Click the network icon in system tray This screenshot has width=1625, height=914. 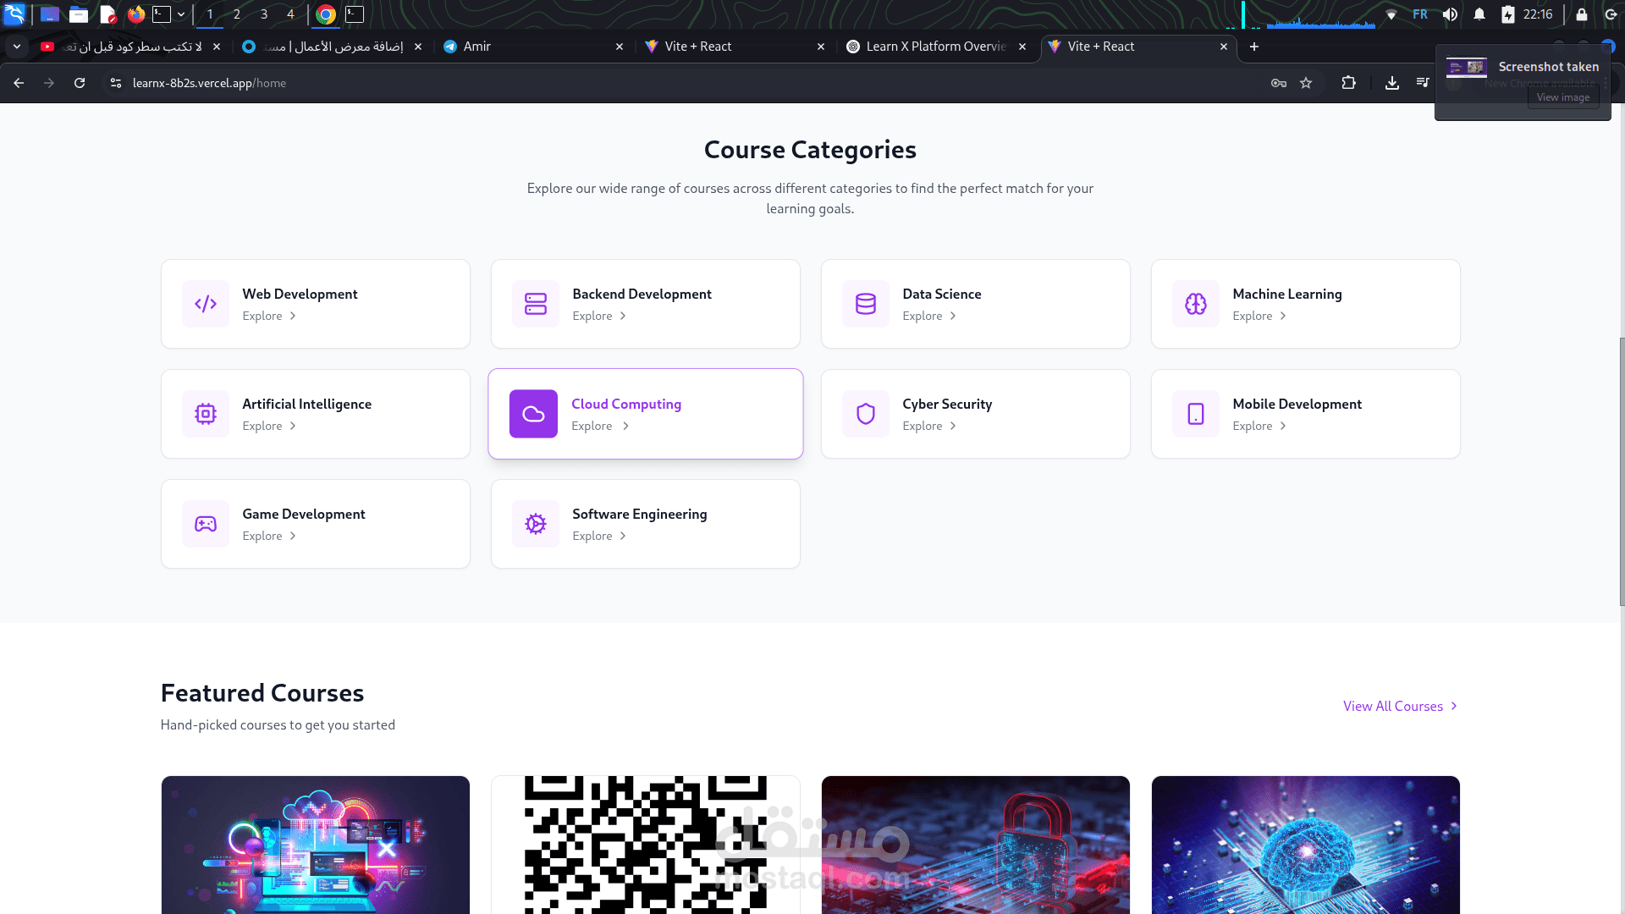coord(1391,14)
